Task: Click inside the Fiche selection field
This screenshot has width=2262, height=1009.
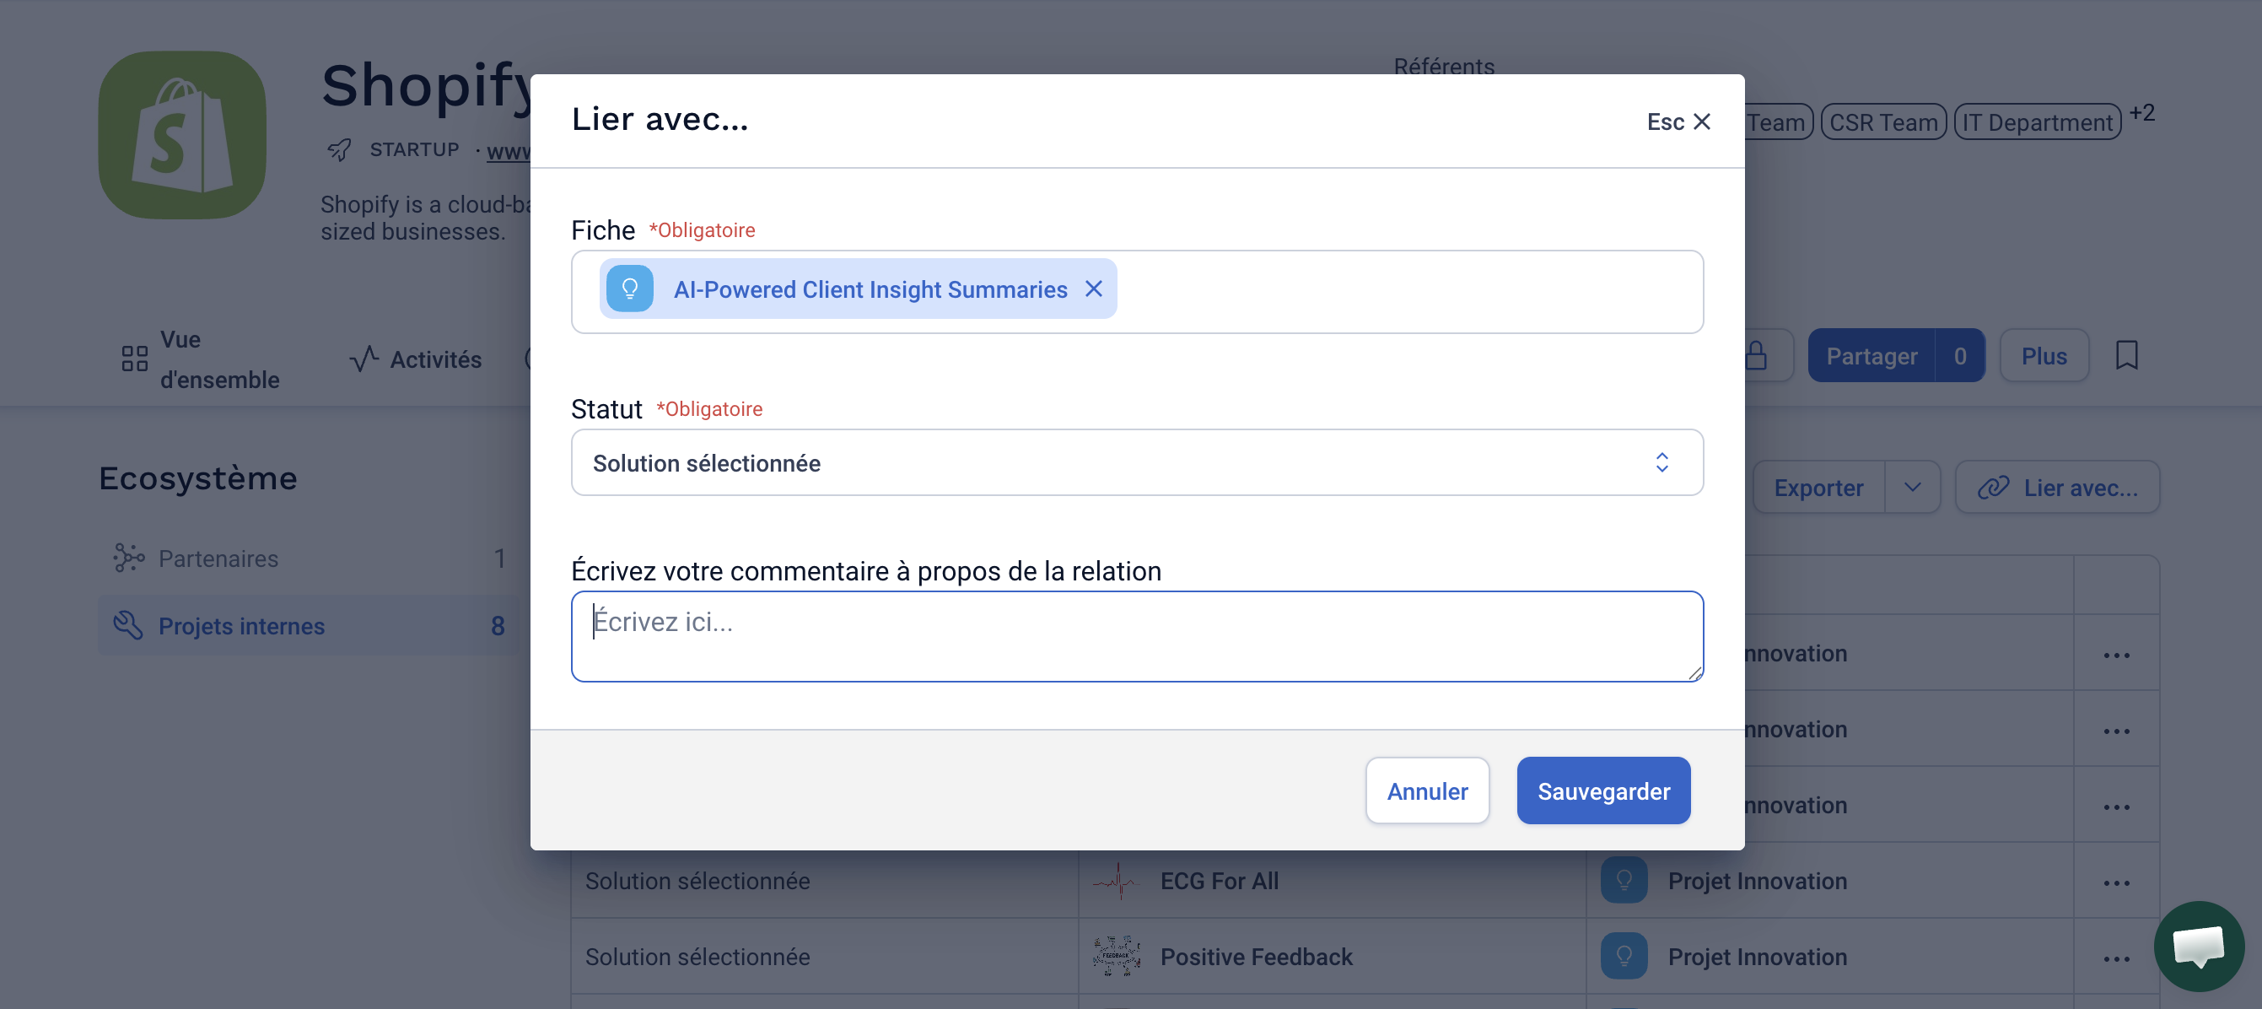Action: (x=1137, y=292)
